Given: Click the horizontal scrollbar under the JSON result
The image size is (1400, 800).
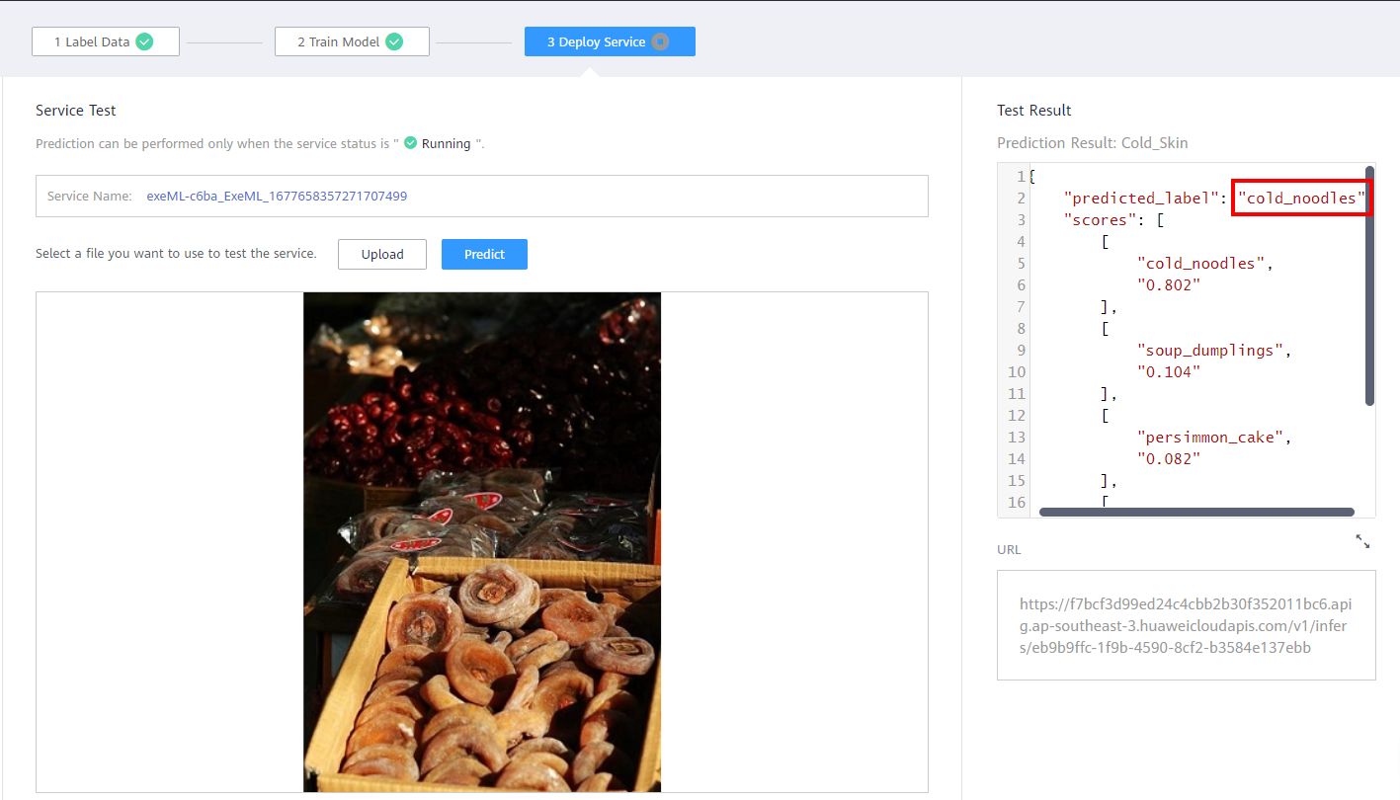Looking at the screenshot, I should tap(1195, 512).
